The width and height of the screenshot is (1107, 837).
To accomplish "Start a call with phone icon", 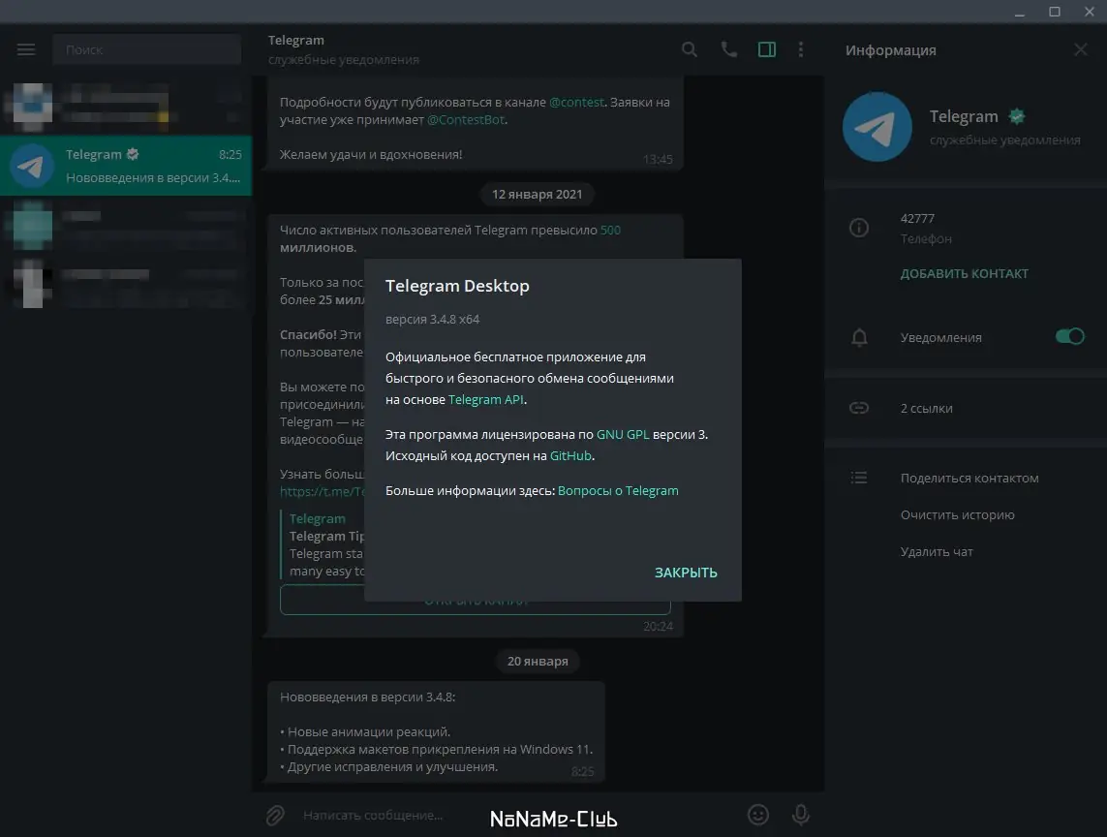I will coord(728,49).
